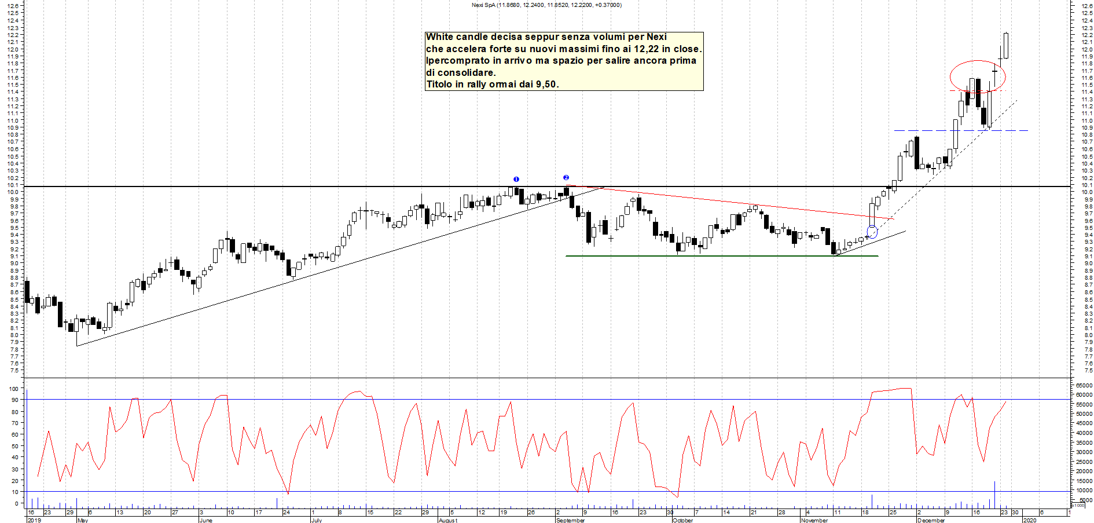Screen dimensions: 1094x523
Task: Select the latest tall white candle near 12.2
Action: [1006, 46]
